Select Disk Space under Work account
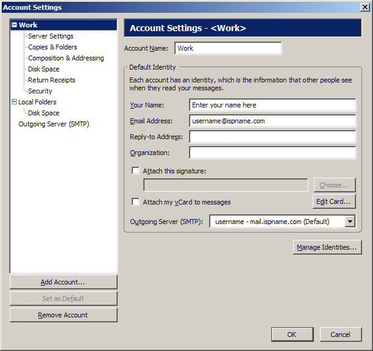Viewport: 373px width, 351px height. (x=44, y=69)
